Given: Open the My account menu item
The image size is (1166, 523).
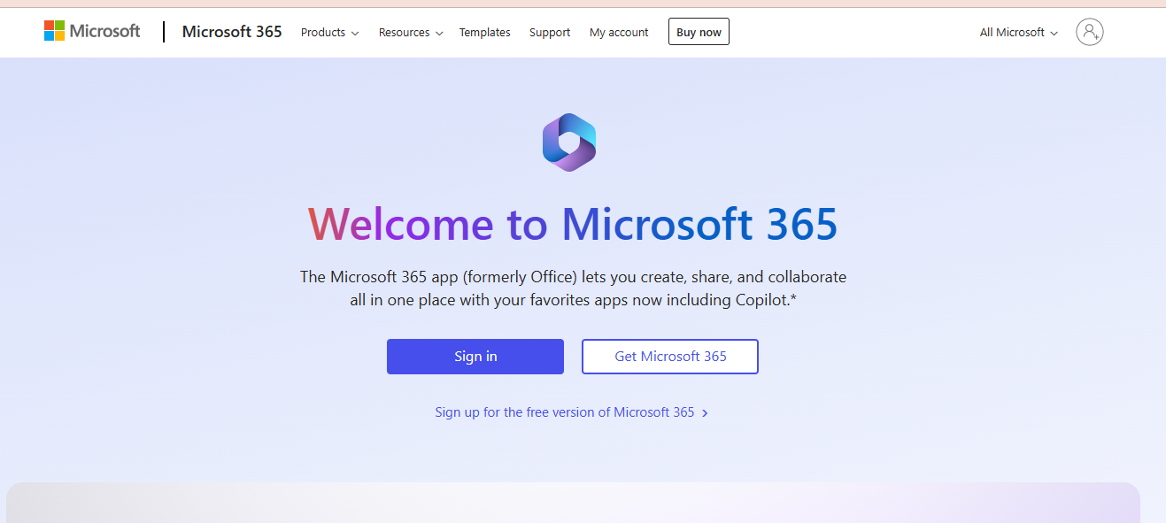Looking at the screenshot, I should pos(619,33).
